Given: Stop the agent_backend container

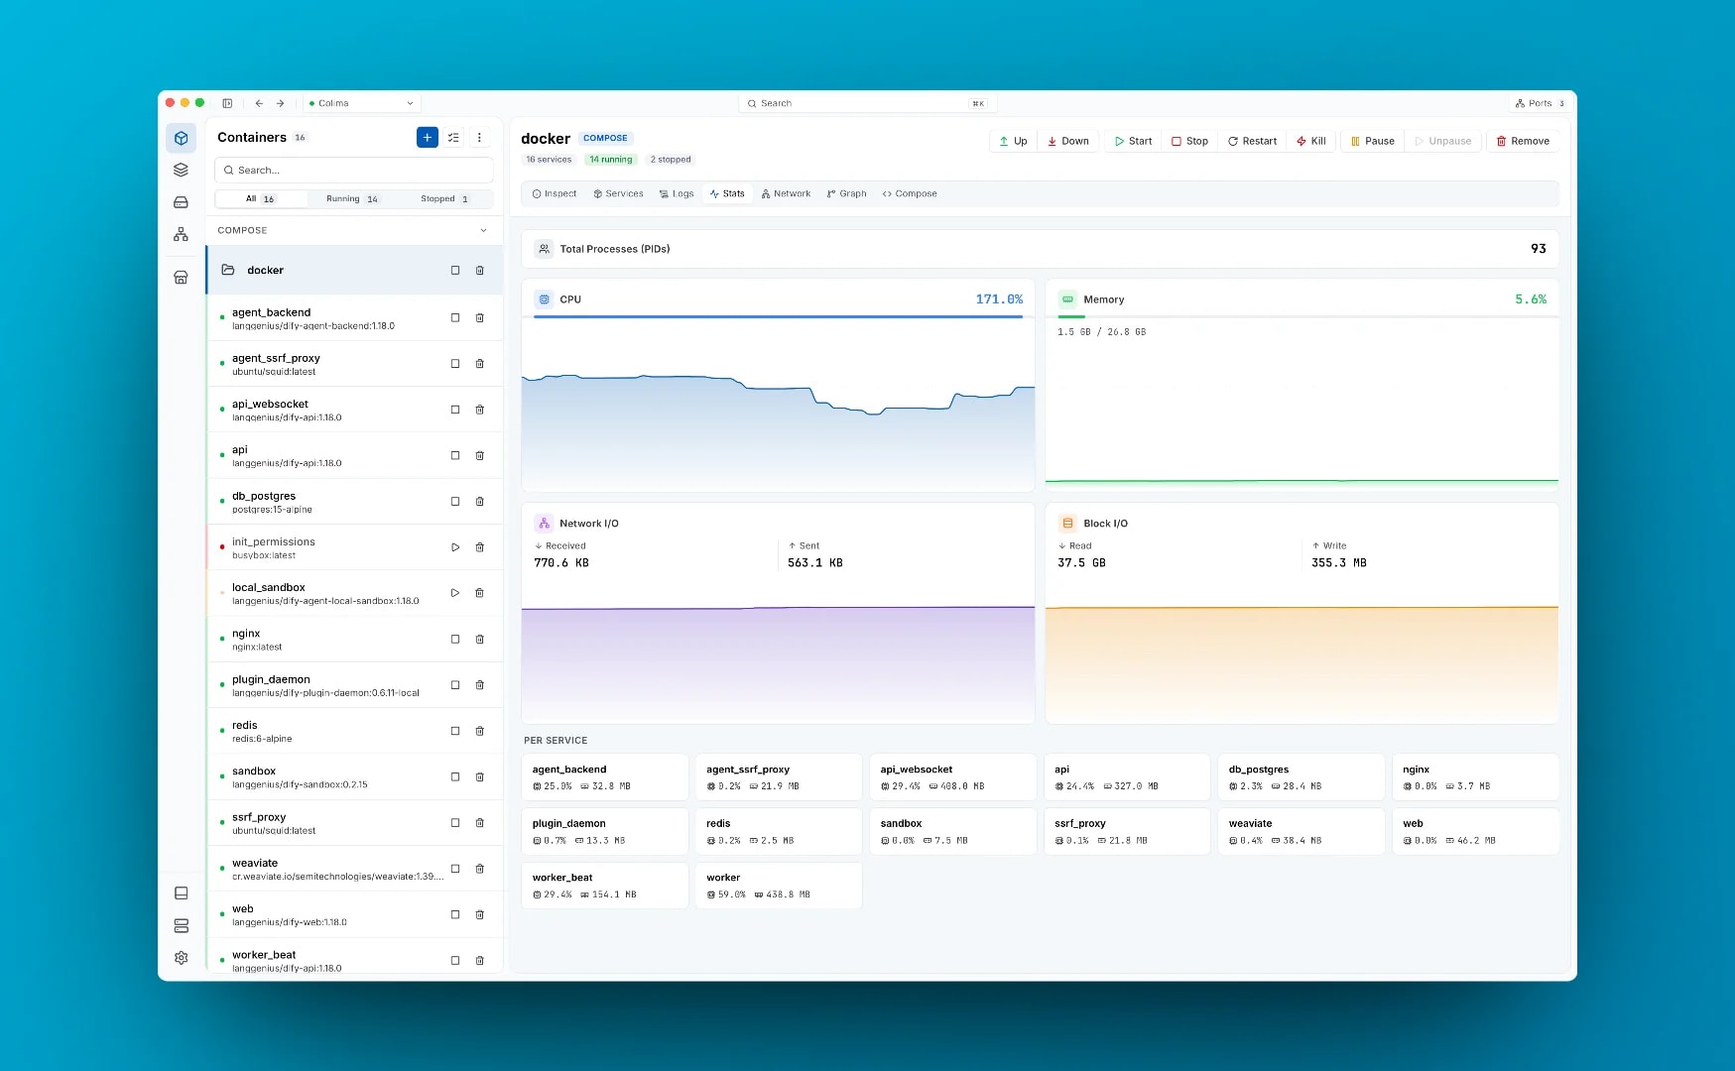Looking at the screenshot, I should tap(455, 318).
